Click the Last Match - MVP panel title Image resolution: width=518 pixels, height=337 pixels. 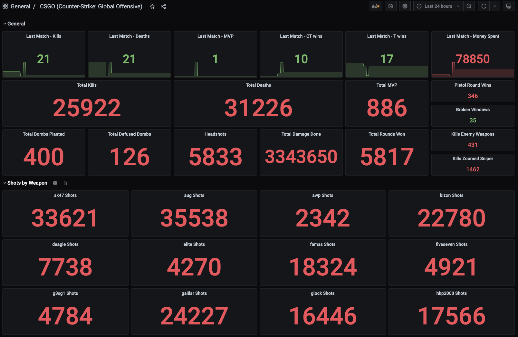click(x=216, y=36)
